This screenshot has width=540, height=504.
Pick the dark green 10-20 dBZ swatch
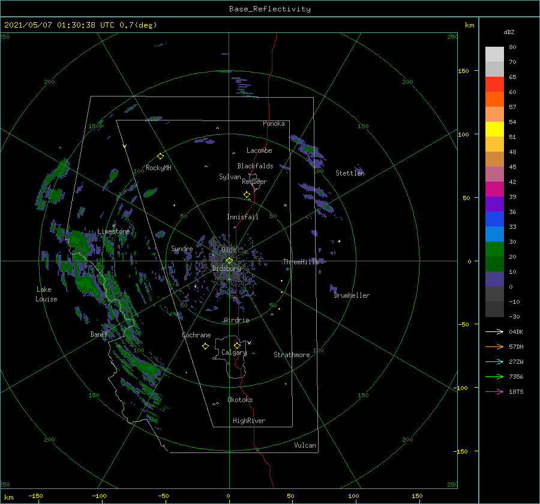[494, 264]
